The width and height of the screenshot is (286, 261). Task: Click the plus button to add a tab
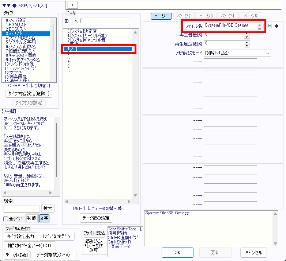tap(72, 4)
